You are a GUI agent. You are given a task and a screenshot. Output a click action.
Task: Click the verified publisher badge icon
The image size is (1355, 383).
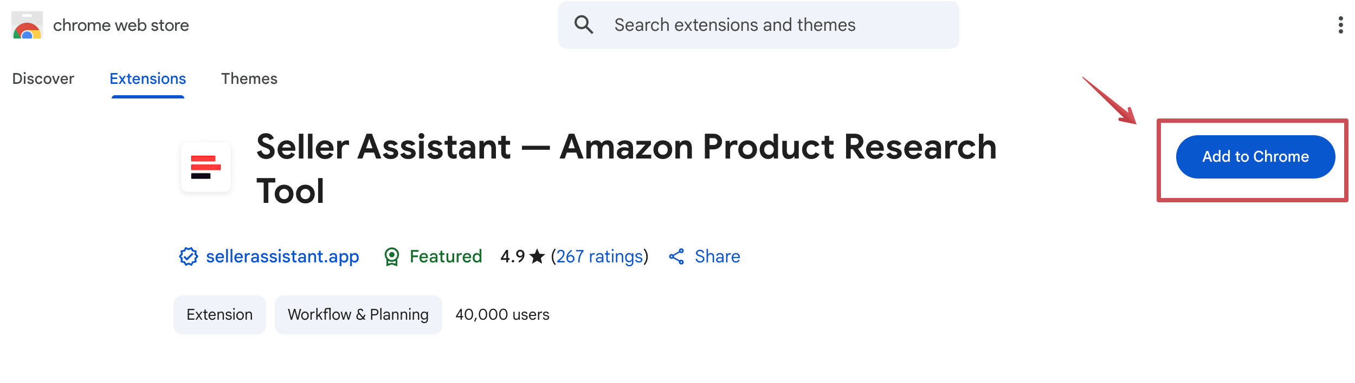point(188,256)
